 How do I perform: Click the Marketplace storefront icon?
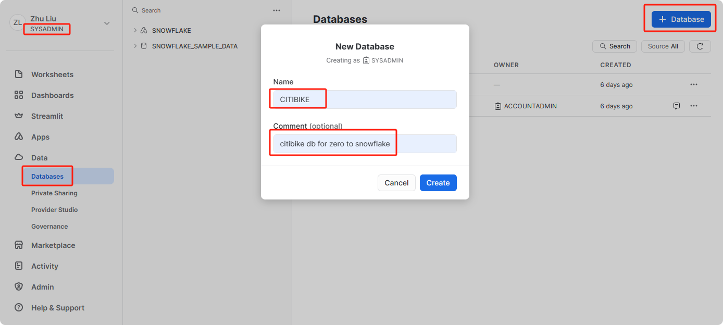coord(19,245)
